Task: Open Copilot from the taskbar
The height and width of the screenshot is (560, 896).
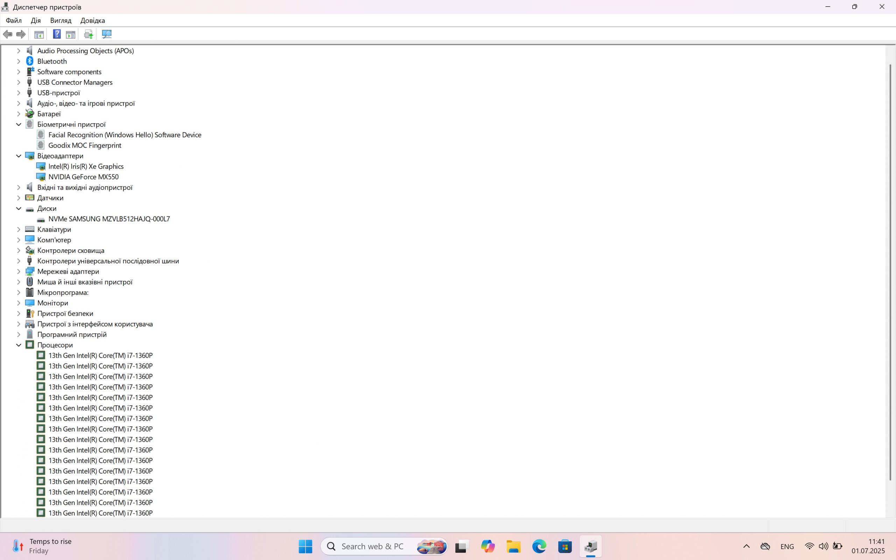Action: (x=488, y=546)
